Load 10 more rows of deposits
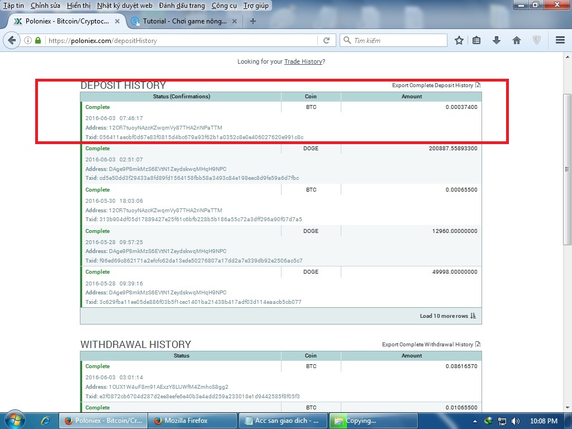Viewport: 572px width, 429px height. [x=444, y=316]
